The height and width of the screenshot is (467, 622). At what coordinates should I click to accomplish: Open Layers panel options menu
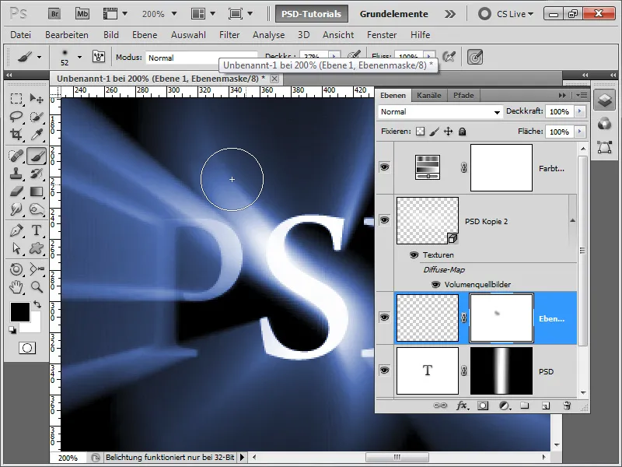click(x=582, y=95)
